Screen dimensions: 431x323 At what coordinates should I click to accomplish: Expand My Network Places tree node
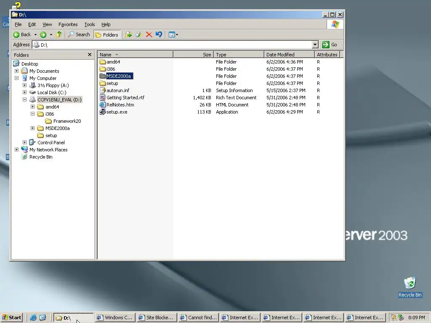coord(16,149)
